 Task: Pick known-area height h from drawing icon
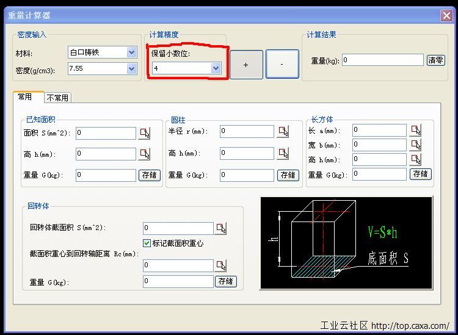coord(144,154)
